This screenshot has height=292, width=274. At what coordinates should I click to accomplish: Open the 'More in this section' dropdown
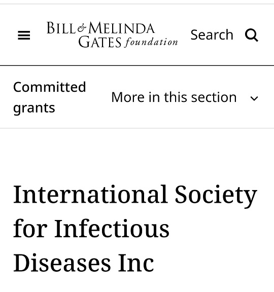click(185, 97)
